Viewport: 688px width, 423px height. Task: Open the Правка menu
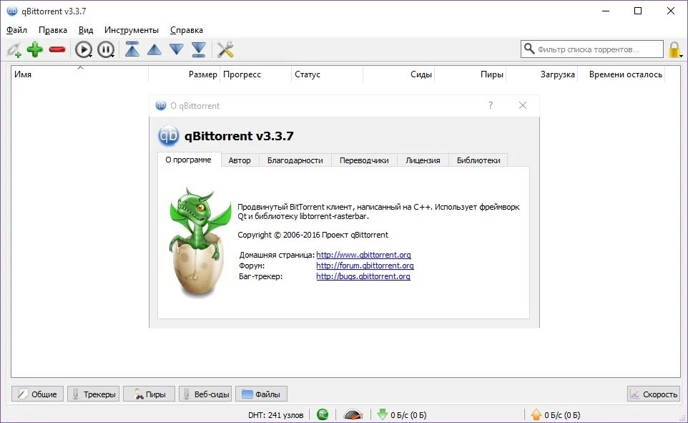[x=53, y=30]
